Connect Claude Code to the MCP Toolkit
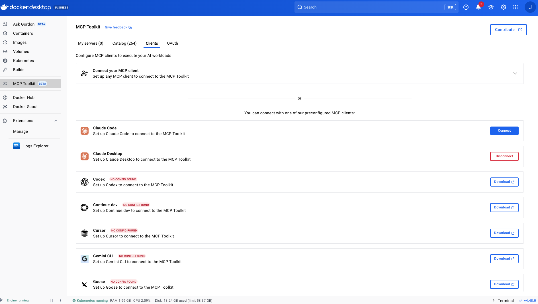 coord(504,131)
